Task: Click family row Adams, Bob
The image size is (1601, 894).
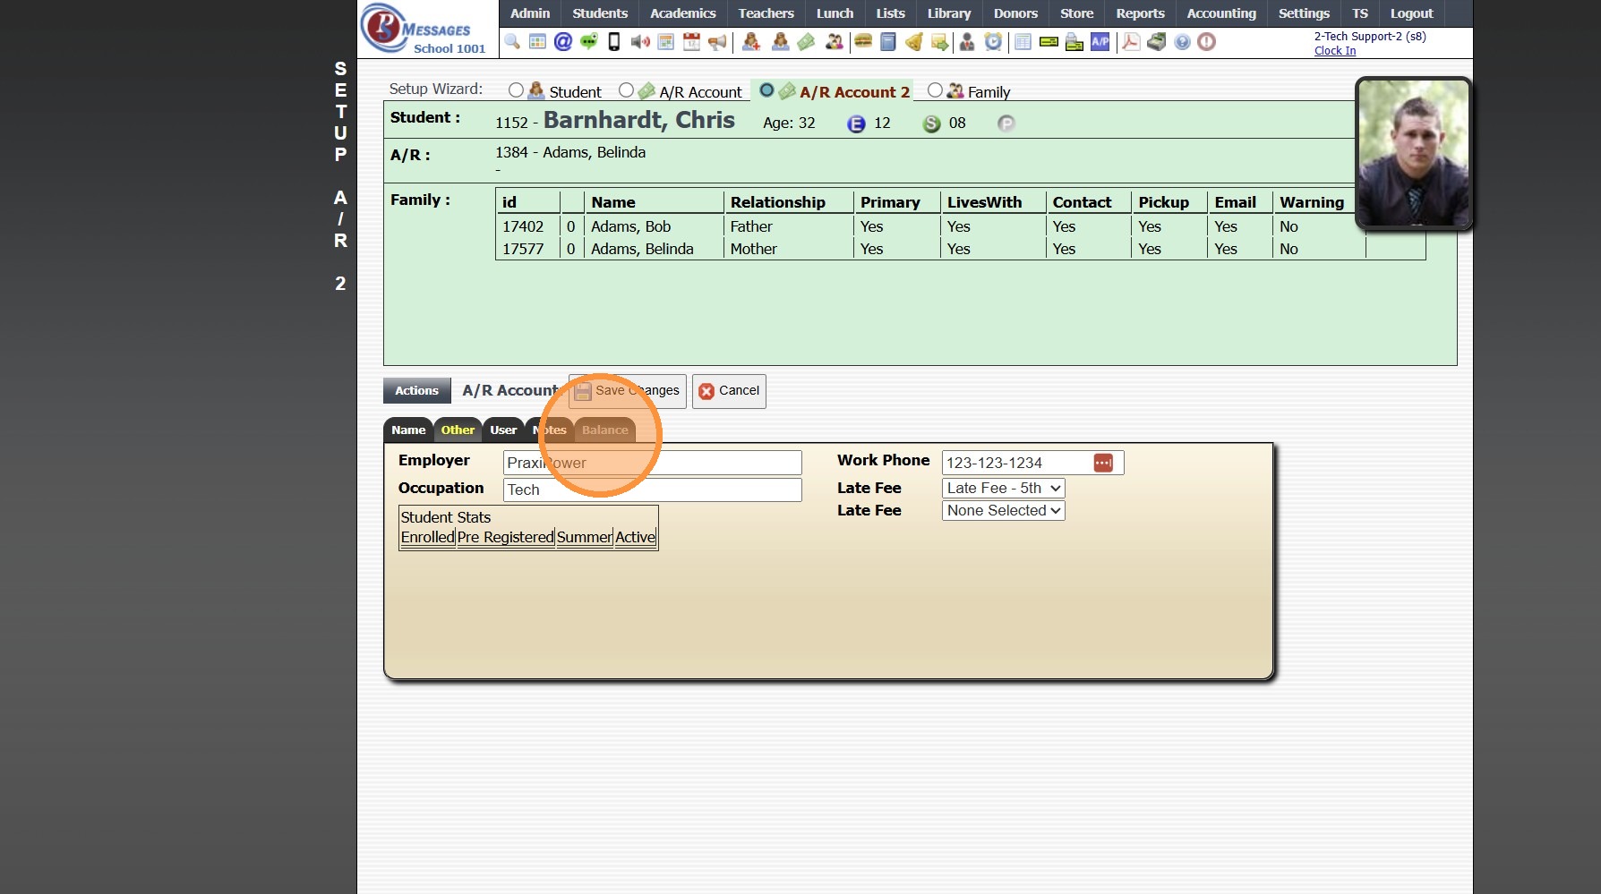Action: tap(960, 226)
